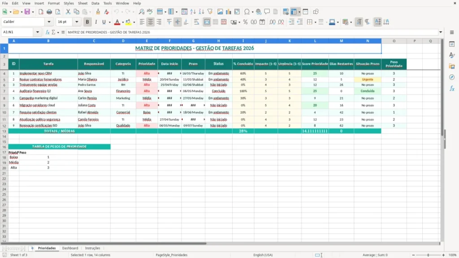Open the Name Box dropdown arrow
The width and height of the screenshot is (459, 258).
point(38,32)
